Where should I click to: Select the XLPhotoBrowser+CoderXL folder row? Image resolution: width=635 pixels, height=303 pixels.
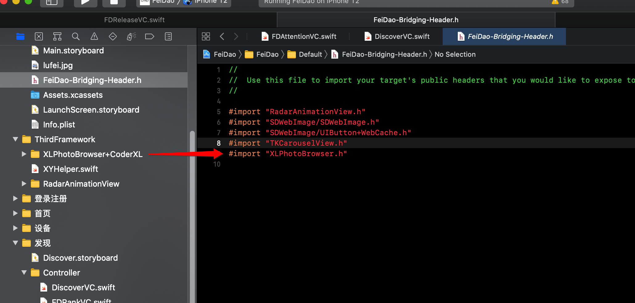(x=94, y=154)
